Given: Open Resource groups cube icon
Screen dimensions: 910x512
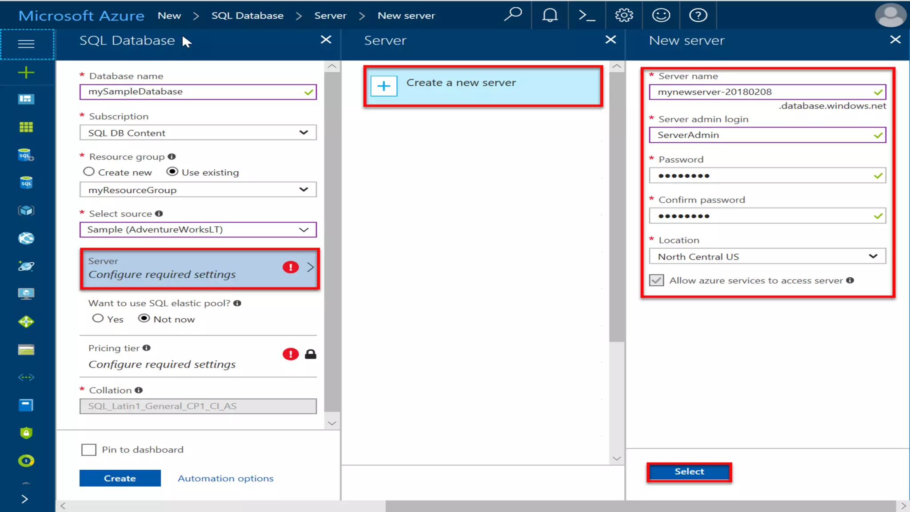Looking at the screenshot, I should click(x=26, y=210).
